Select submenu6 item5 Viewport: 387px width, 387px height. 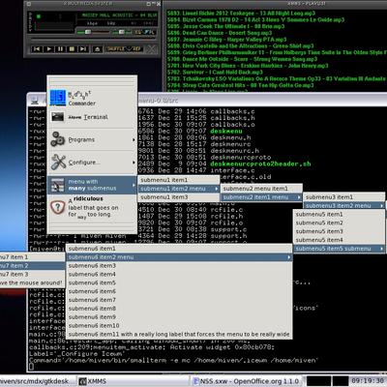pyautogui.click(x=179, y=283)
